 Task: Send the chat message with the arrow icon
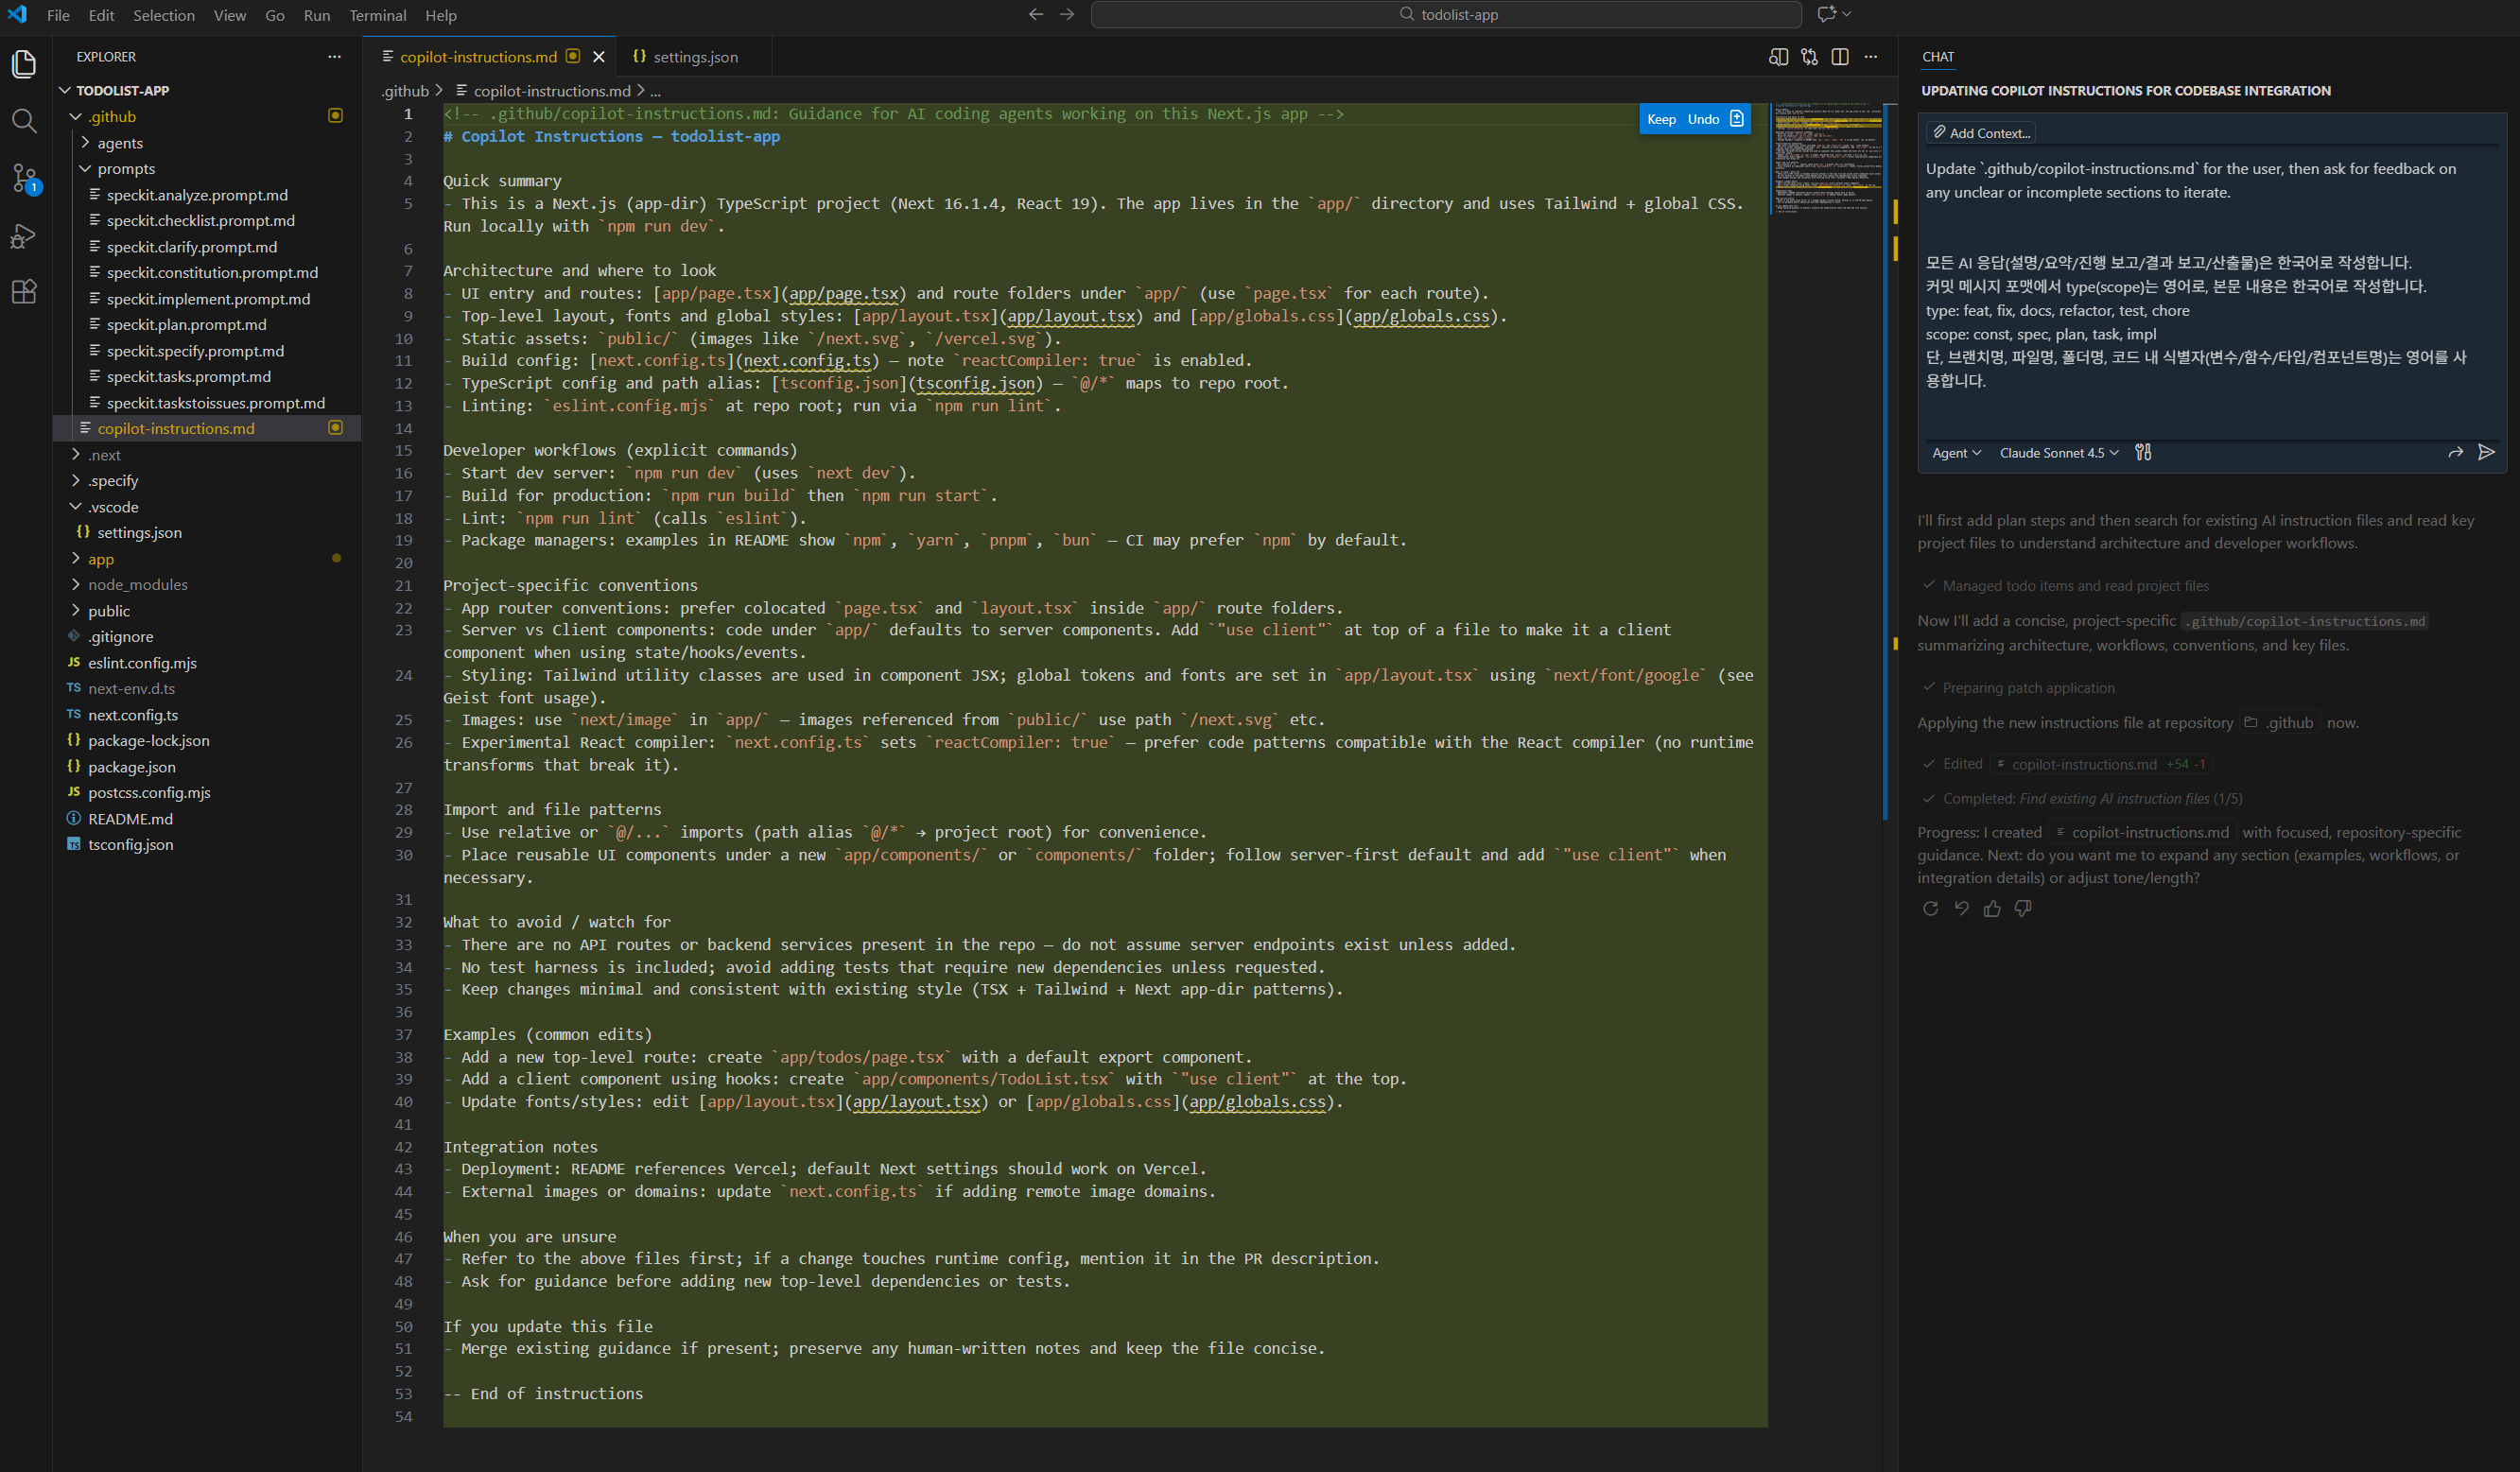click(2486, 453)
